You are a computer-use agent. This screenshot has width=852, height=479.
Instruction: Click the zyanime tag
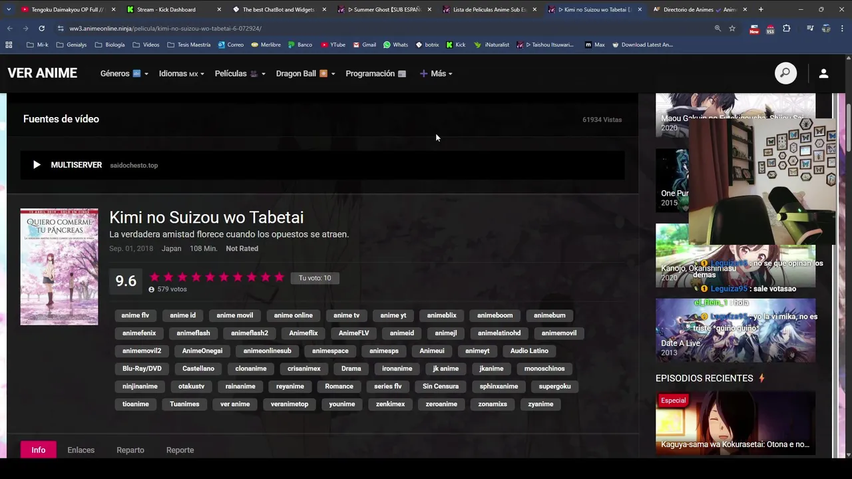point(540,404)
